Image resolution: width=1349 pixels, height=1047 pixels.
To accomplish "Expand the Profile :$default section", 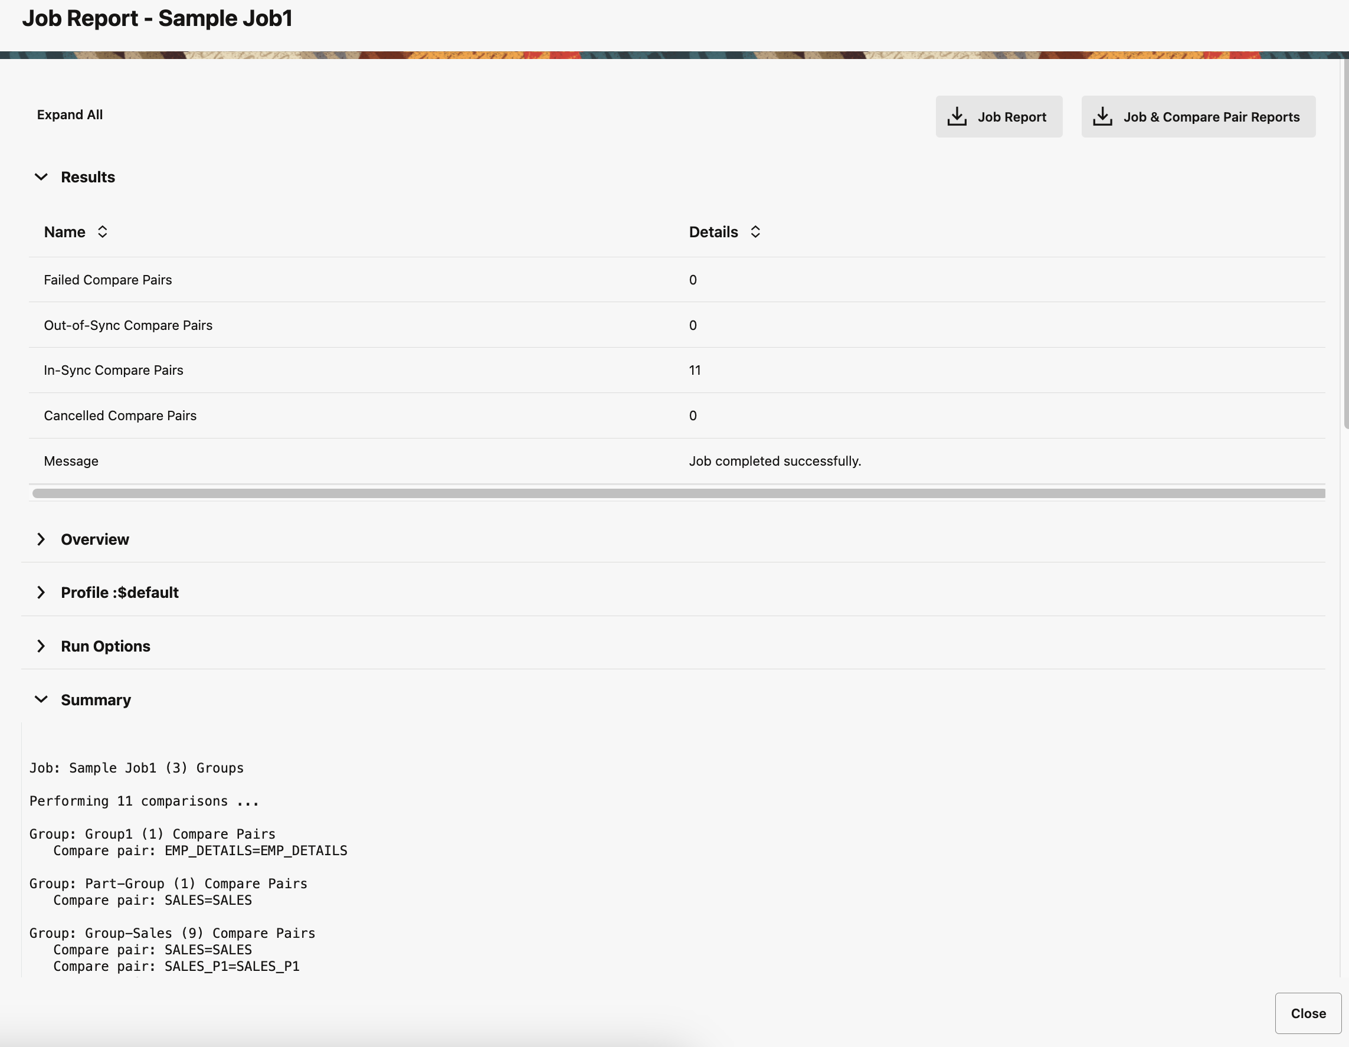I will click(41, 593).
